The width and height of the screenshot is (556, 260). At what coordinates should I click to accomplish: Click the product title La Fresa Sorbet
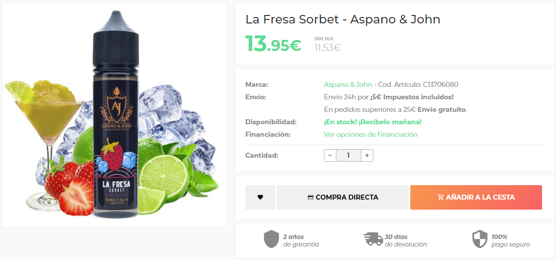click(342, 19)
